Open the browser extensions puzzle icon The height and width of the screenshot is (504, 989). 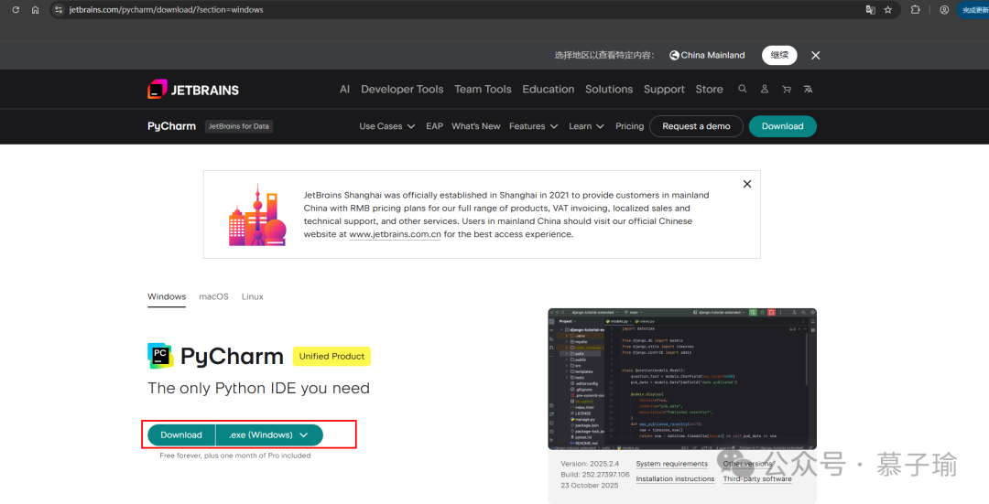pos(915,9)
